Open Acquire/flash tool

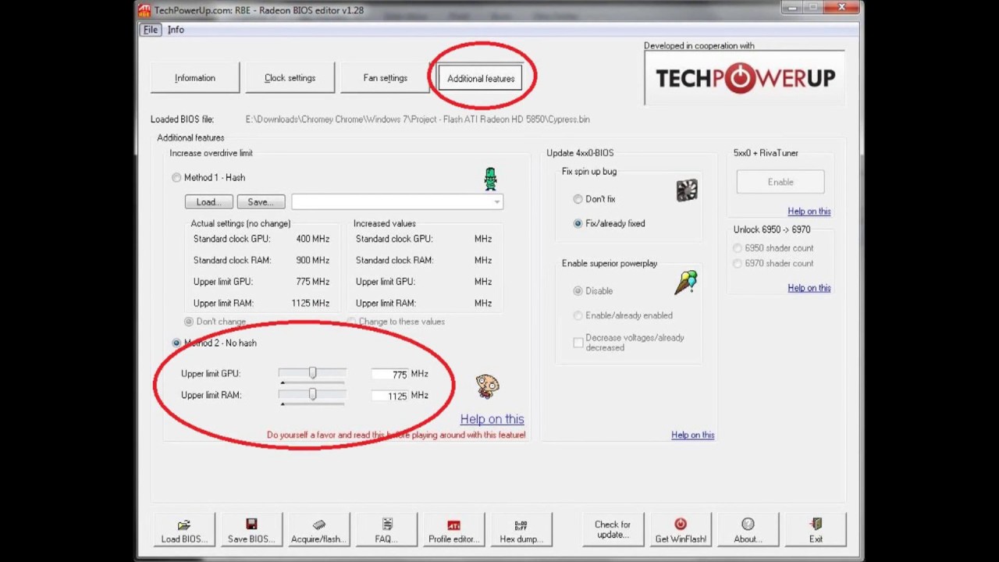(x=318, y=531)
